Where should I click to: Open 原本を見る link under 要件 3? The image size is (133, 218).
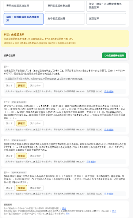[x=91, y=162]
